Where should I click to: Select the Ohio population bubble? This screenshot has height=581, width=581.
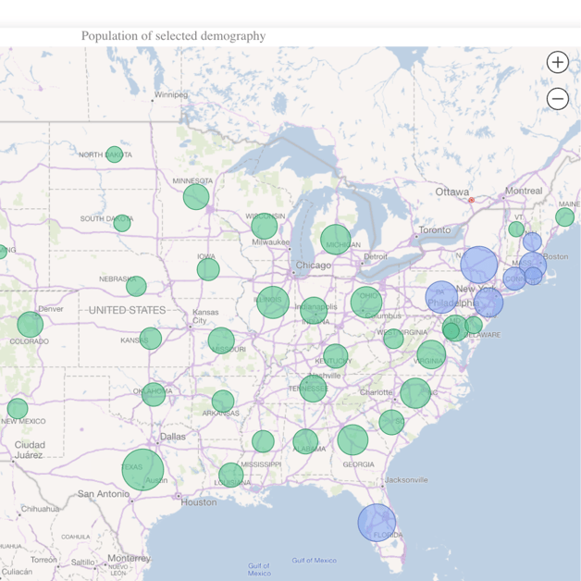pyautogui.click(x=366, y=303)
